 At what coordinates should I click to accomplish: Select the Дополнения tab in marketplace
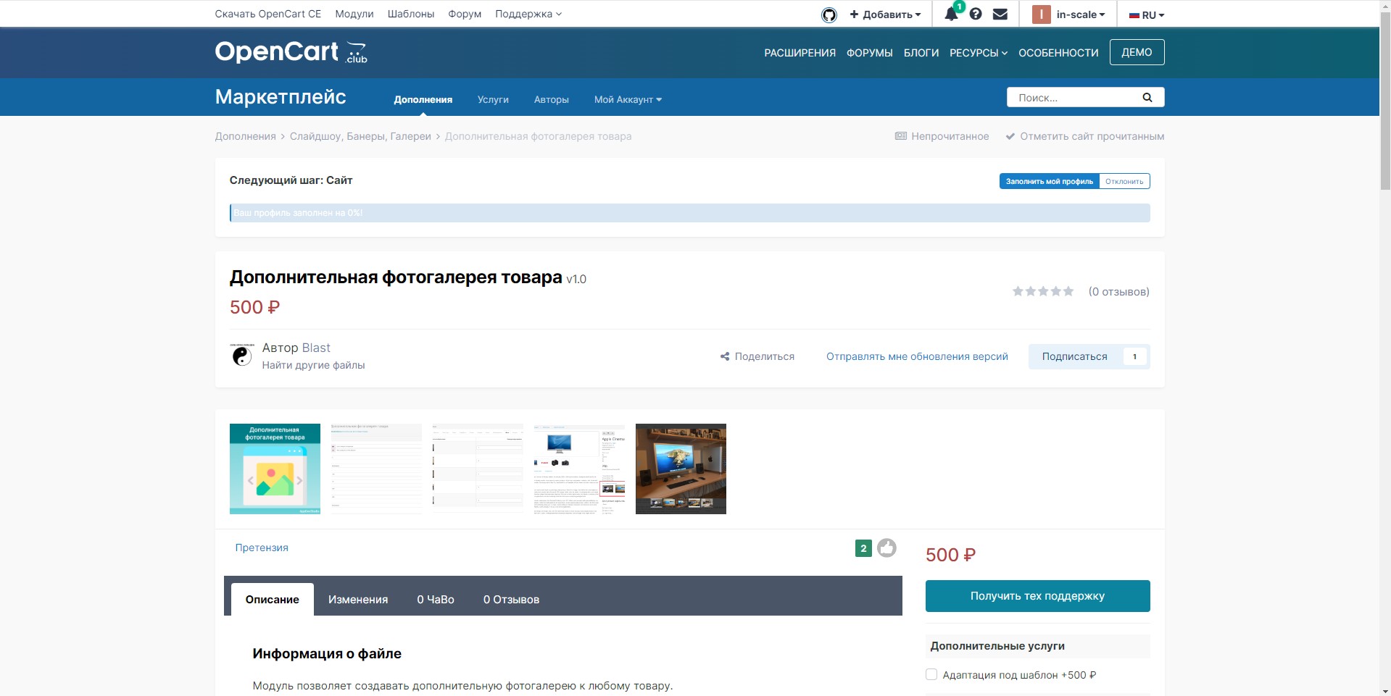(423, 99)
